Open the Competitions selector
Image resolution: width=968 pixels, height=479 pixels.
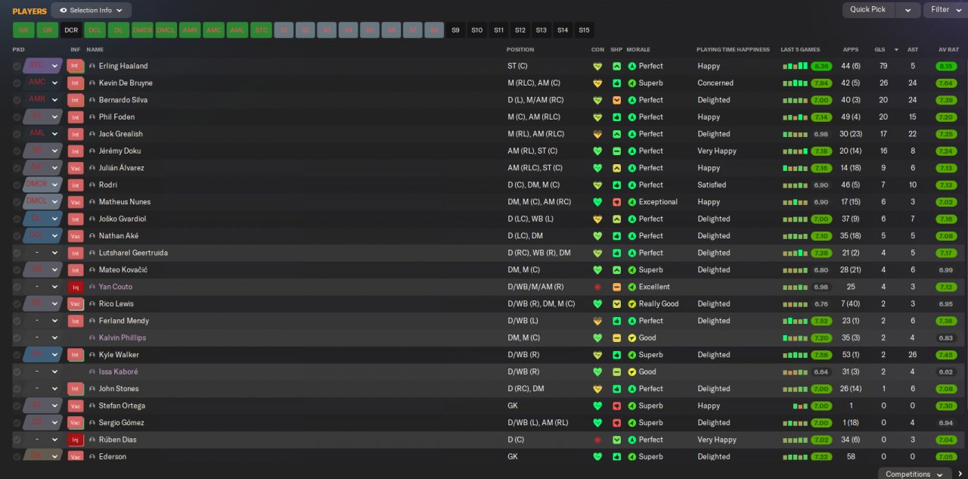coord(914,474)
